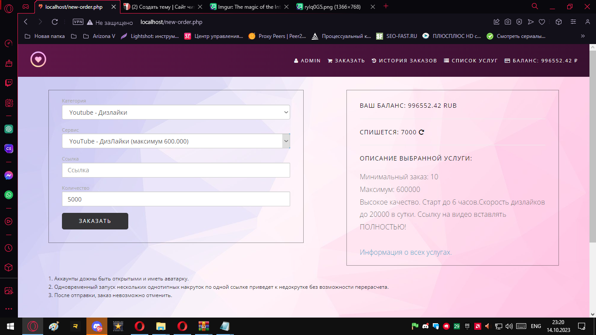Open the Windows Start menu
This screenshot has height=335, width=596.
(10, 326)
